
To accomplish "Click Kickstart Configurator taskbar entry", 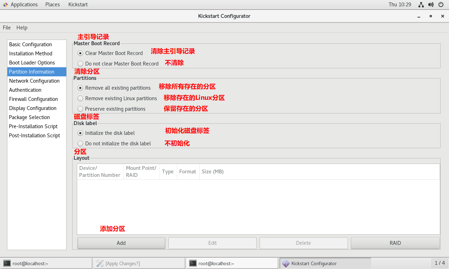I will point(325,263).
